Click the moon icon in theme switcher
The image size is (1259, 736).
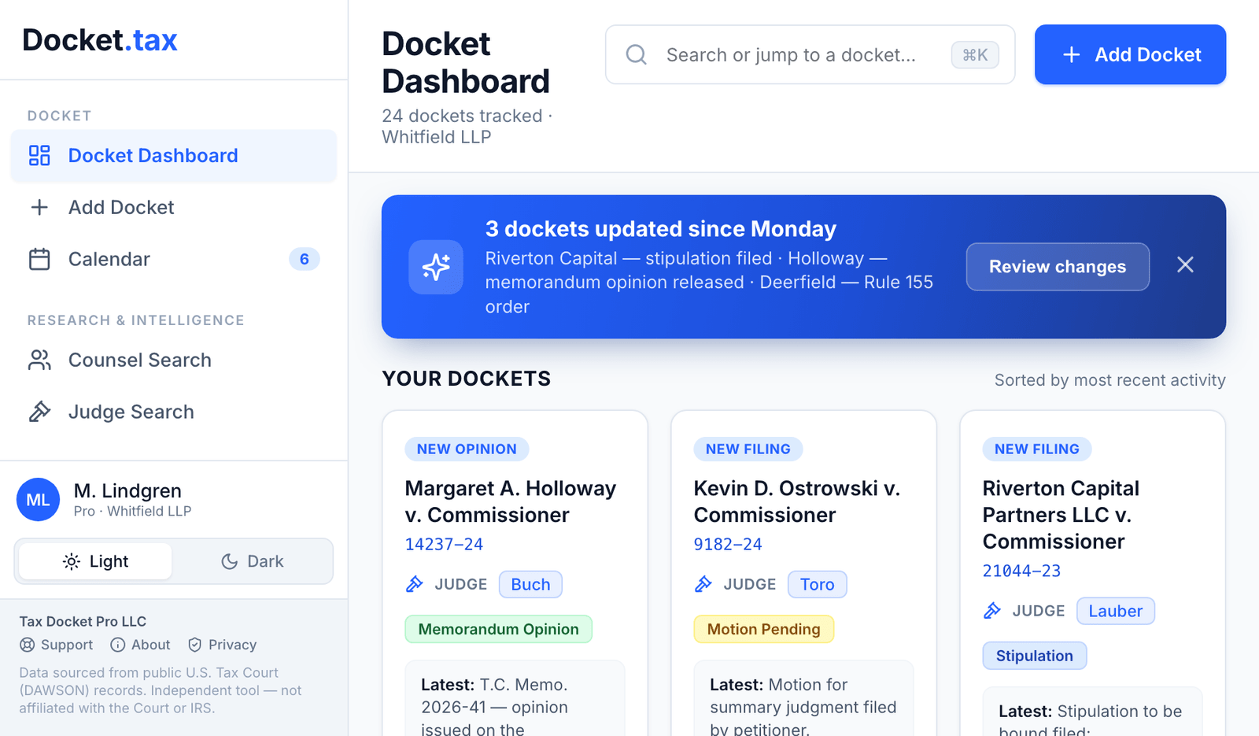[229, 562]
